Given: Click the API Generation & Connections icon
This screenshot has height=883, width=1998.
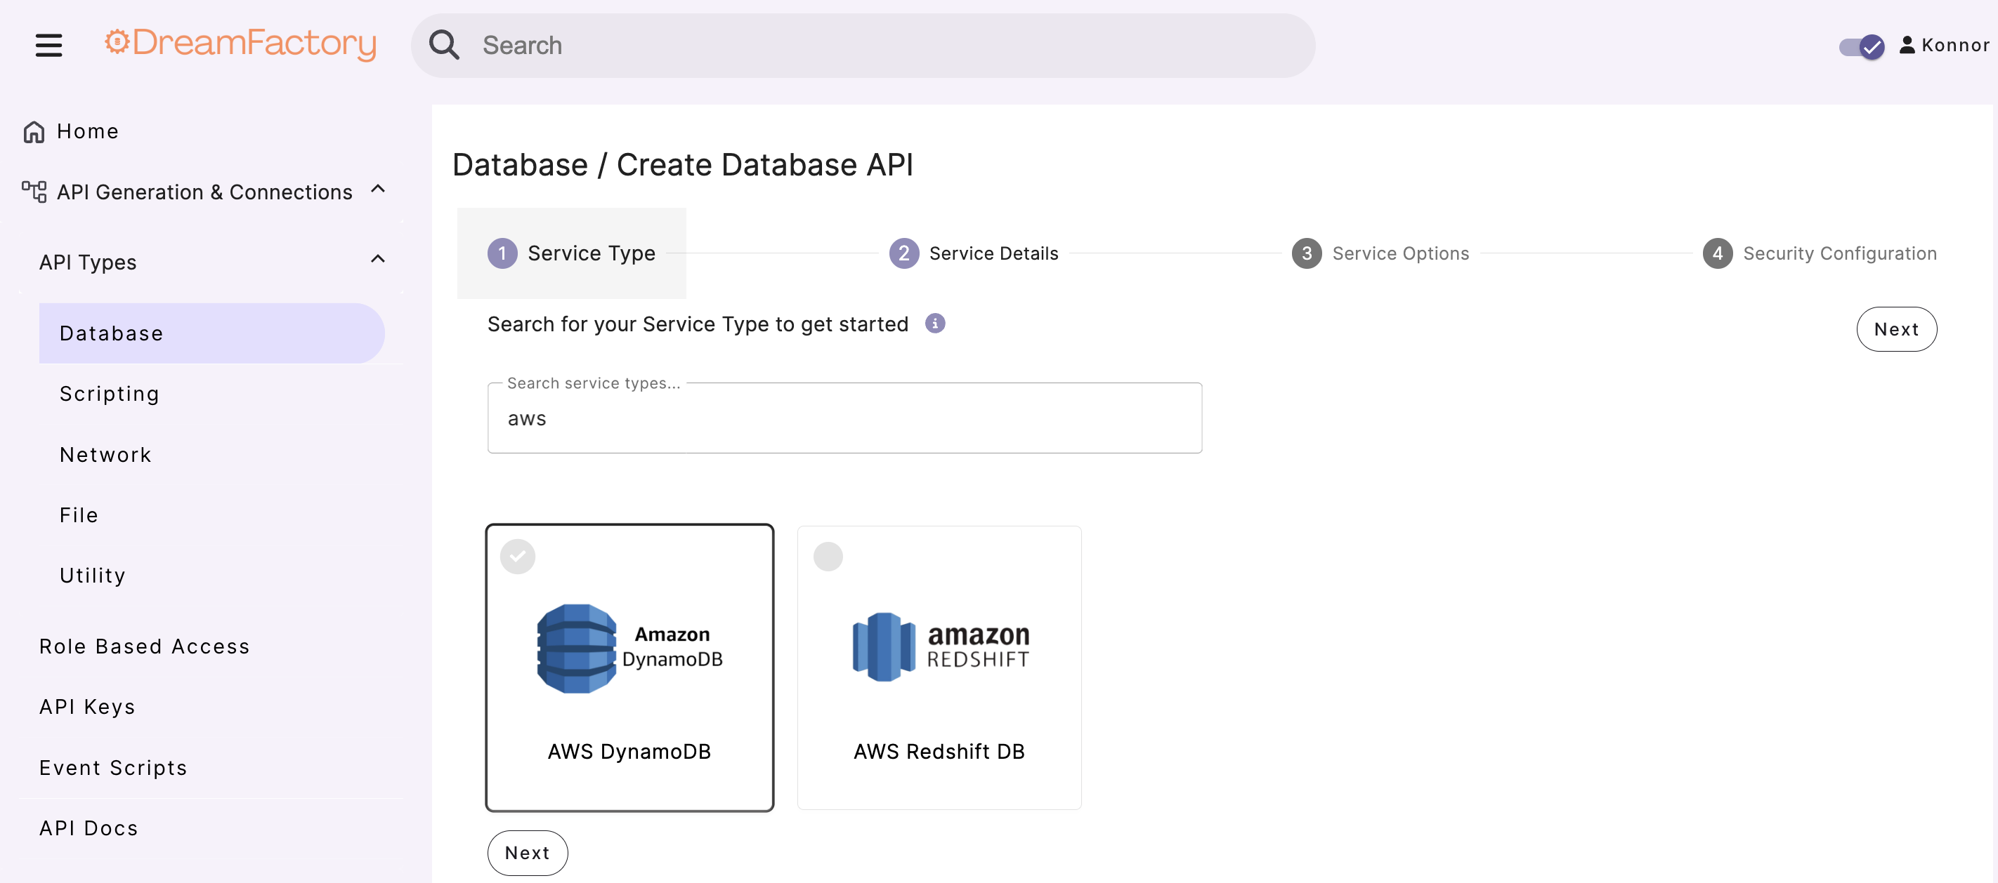Looking at the screenshot, I should tap(34, 192).
